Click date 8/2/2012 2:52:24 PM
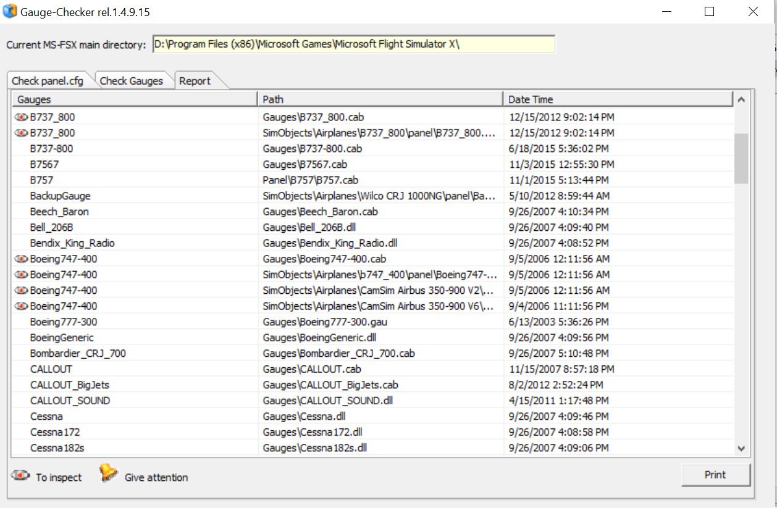Viewport: 777px width, 508px height. [x=556, y=385]
